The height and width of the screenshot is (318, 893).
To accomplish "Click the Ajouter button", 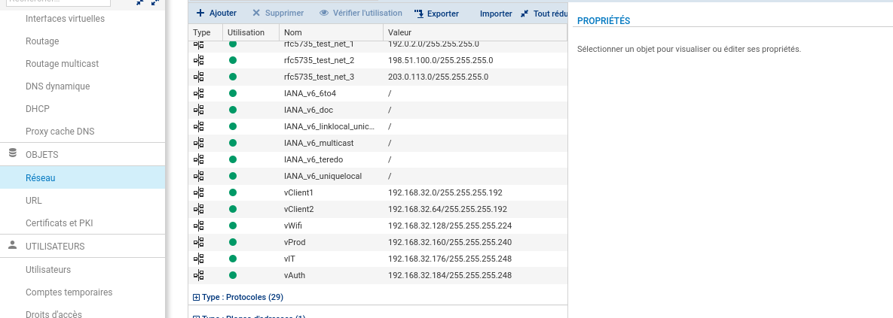I will (216, 14).
